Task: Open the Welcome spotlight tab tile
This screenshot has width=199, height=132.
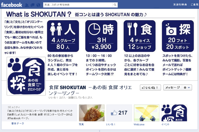Action: pyautogui.click(x=146, y=113)
